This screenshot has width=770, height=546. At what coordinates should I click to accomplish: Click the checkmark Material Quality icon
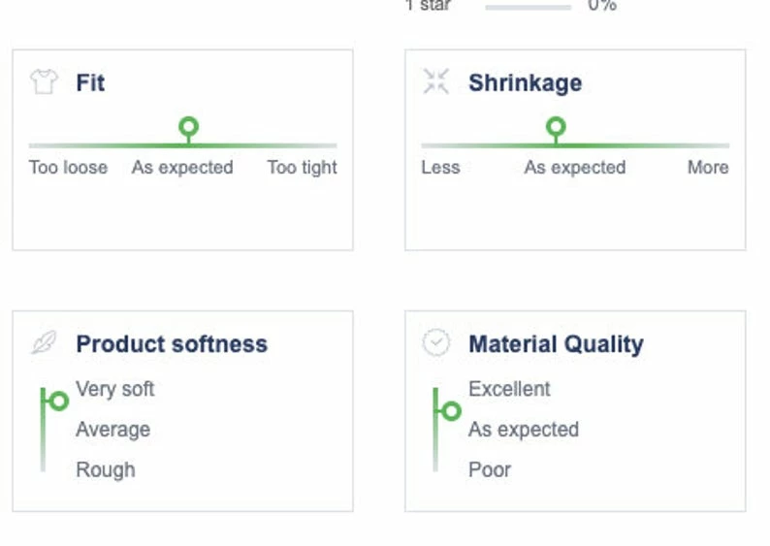[436, 343]
